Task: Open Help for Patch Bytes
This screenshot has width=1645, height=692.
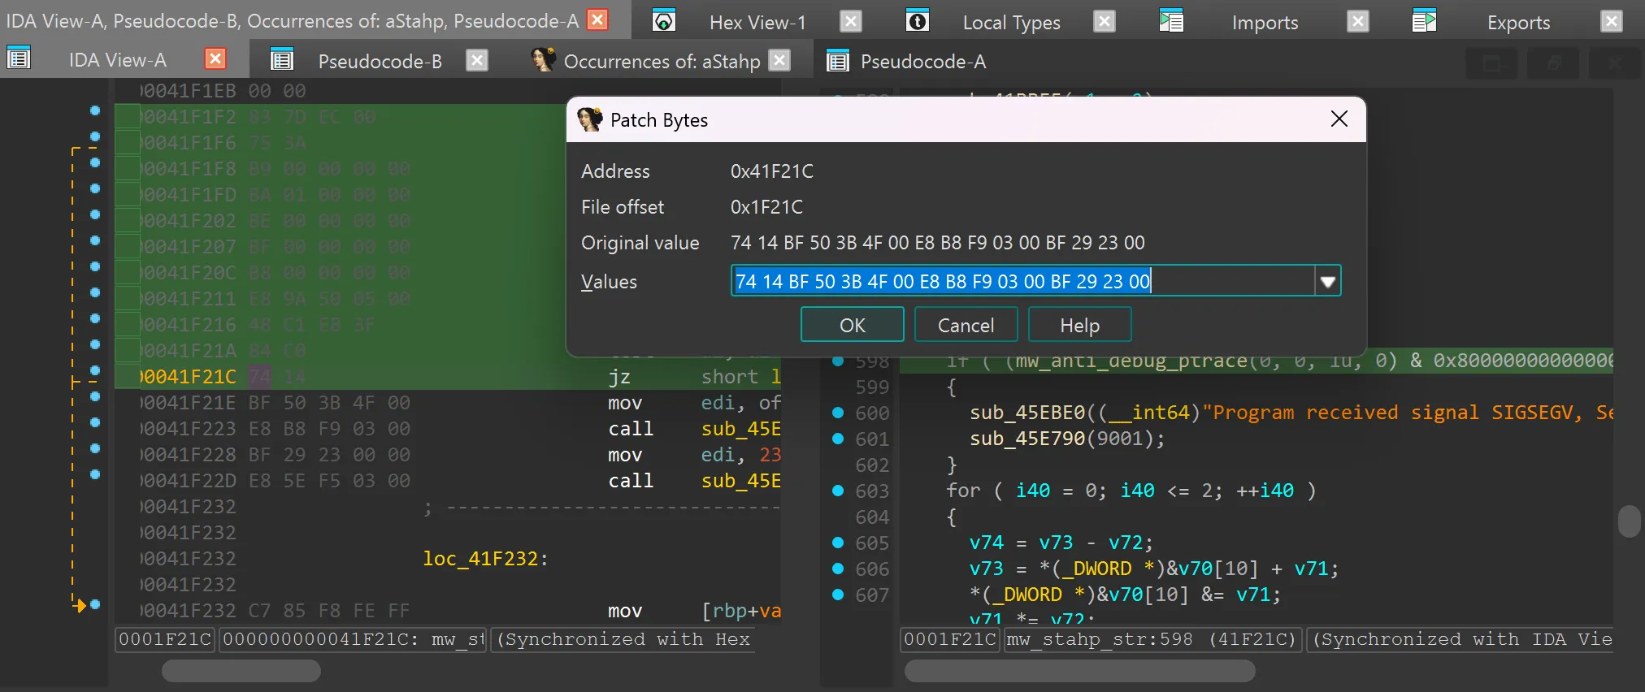Action: point(1079,325)
